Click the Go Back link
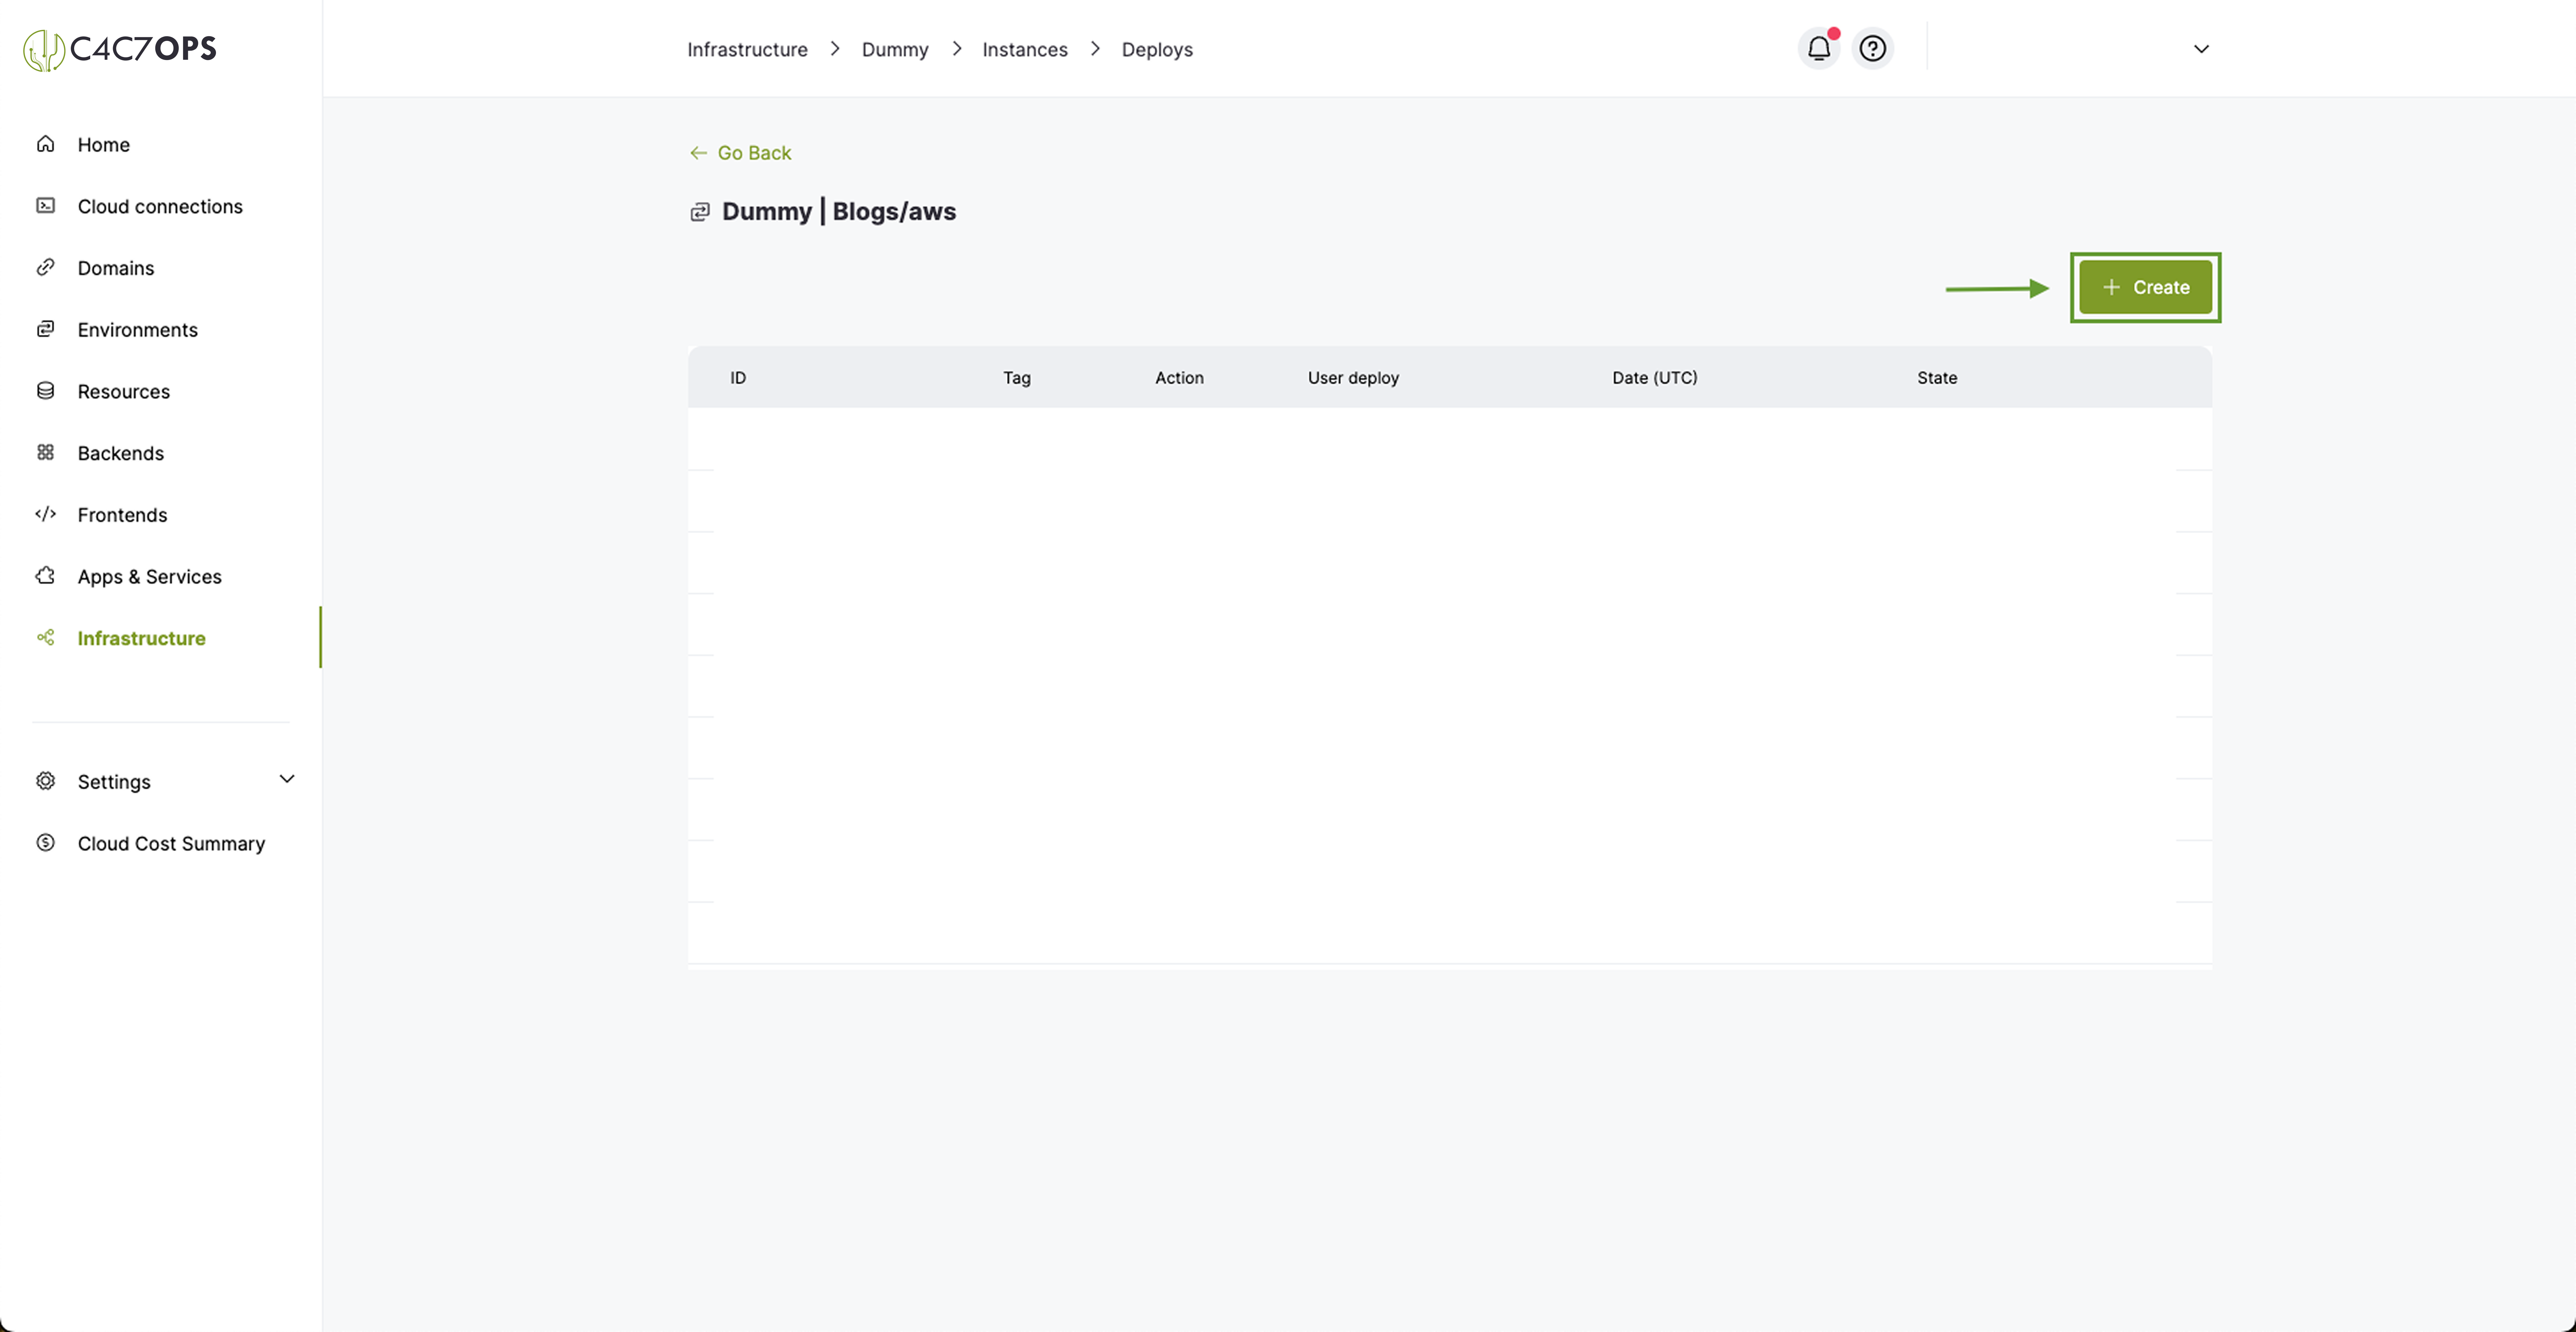This screenshot has width=2576, height=1332. [x=741, y=153]
